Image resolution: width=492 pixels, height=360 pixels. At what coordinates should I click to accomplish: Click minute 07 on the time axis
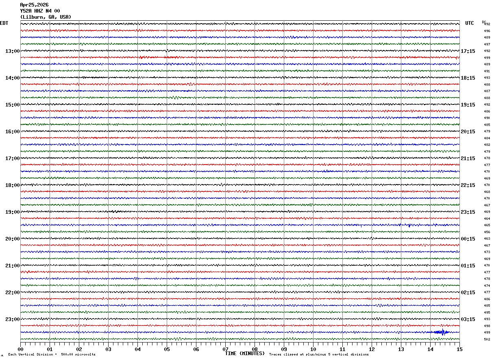[225, 349]
